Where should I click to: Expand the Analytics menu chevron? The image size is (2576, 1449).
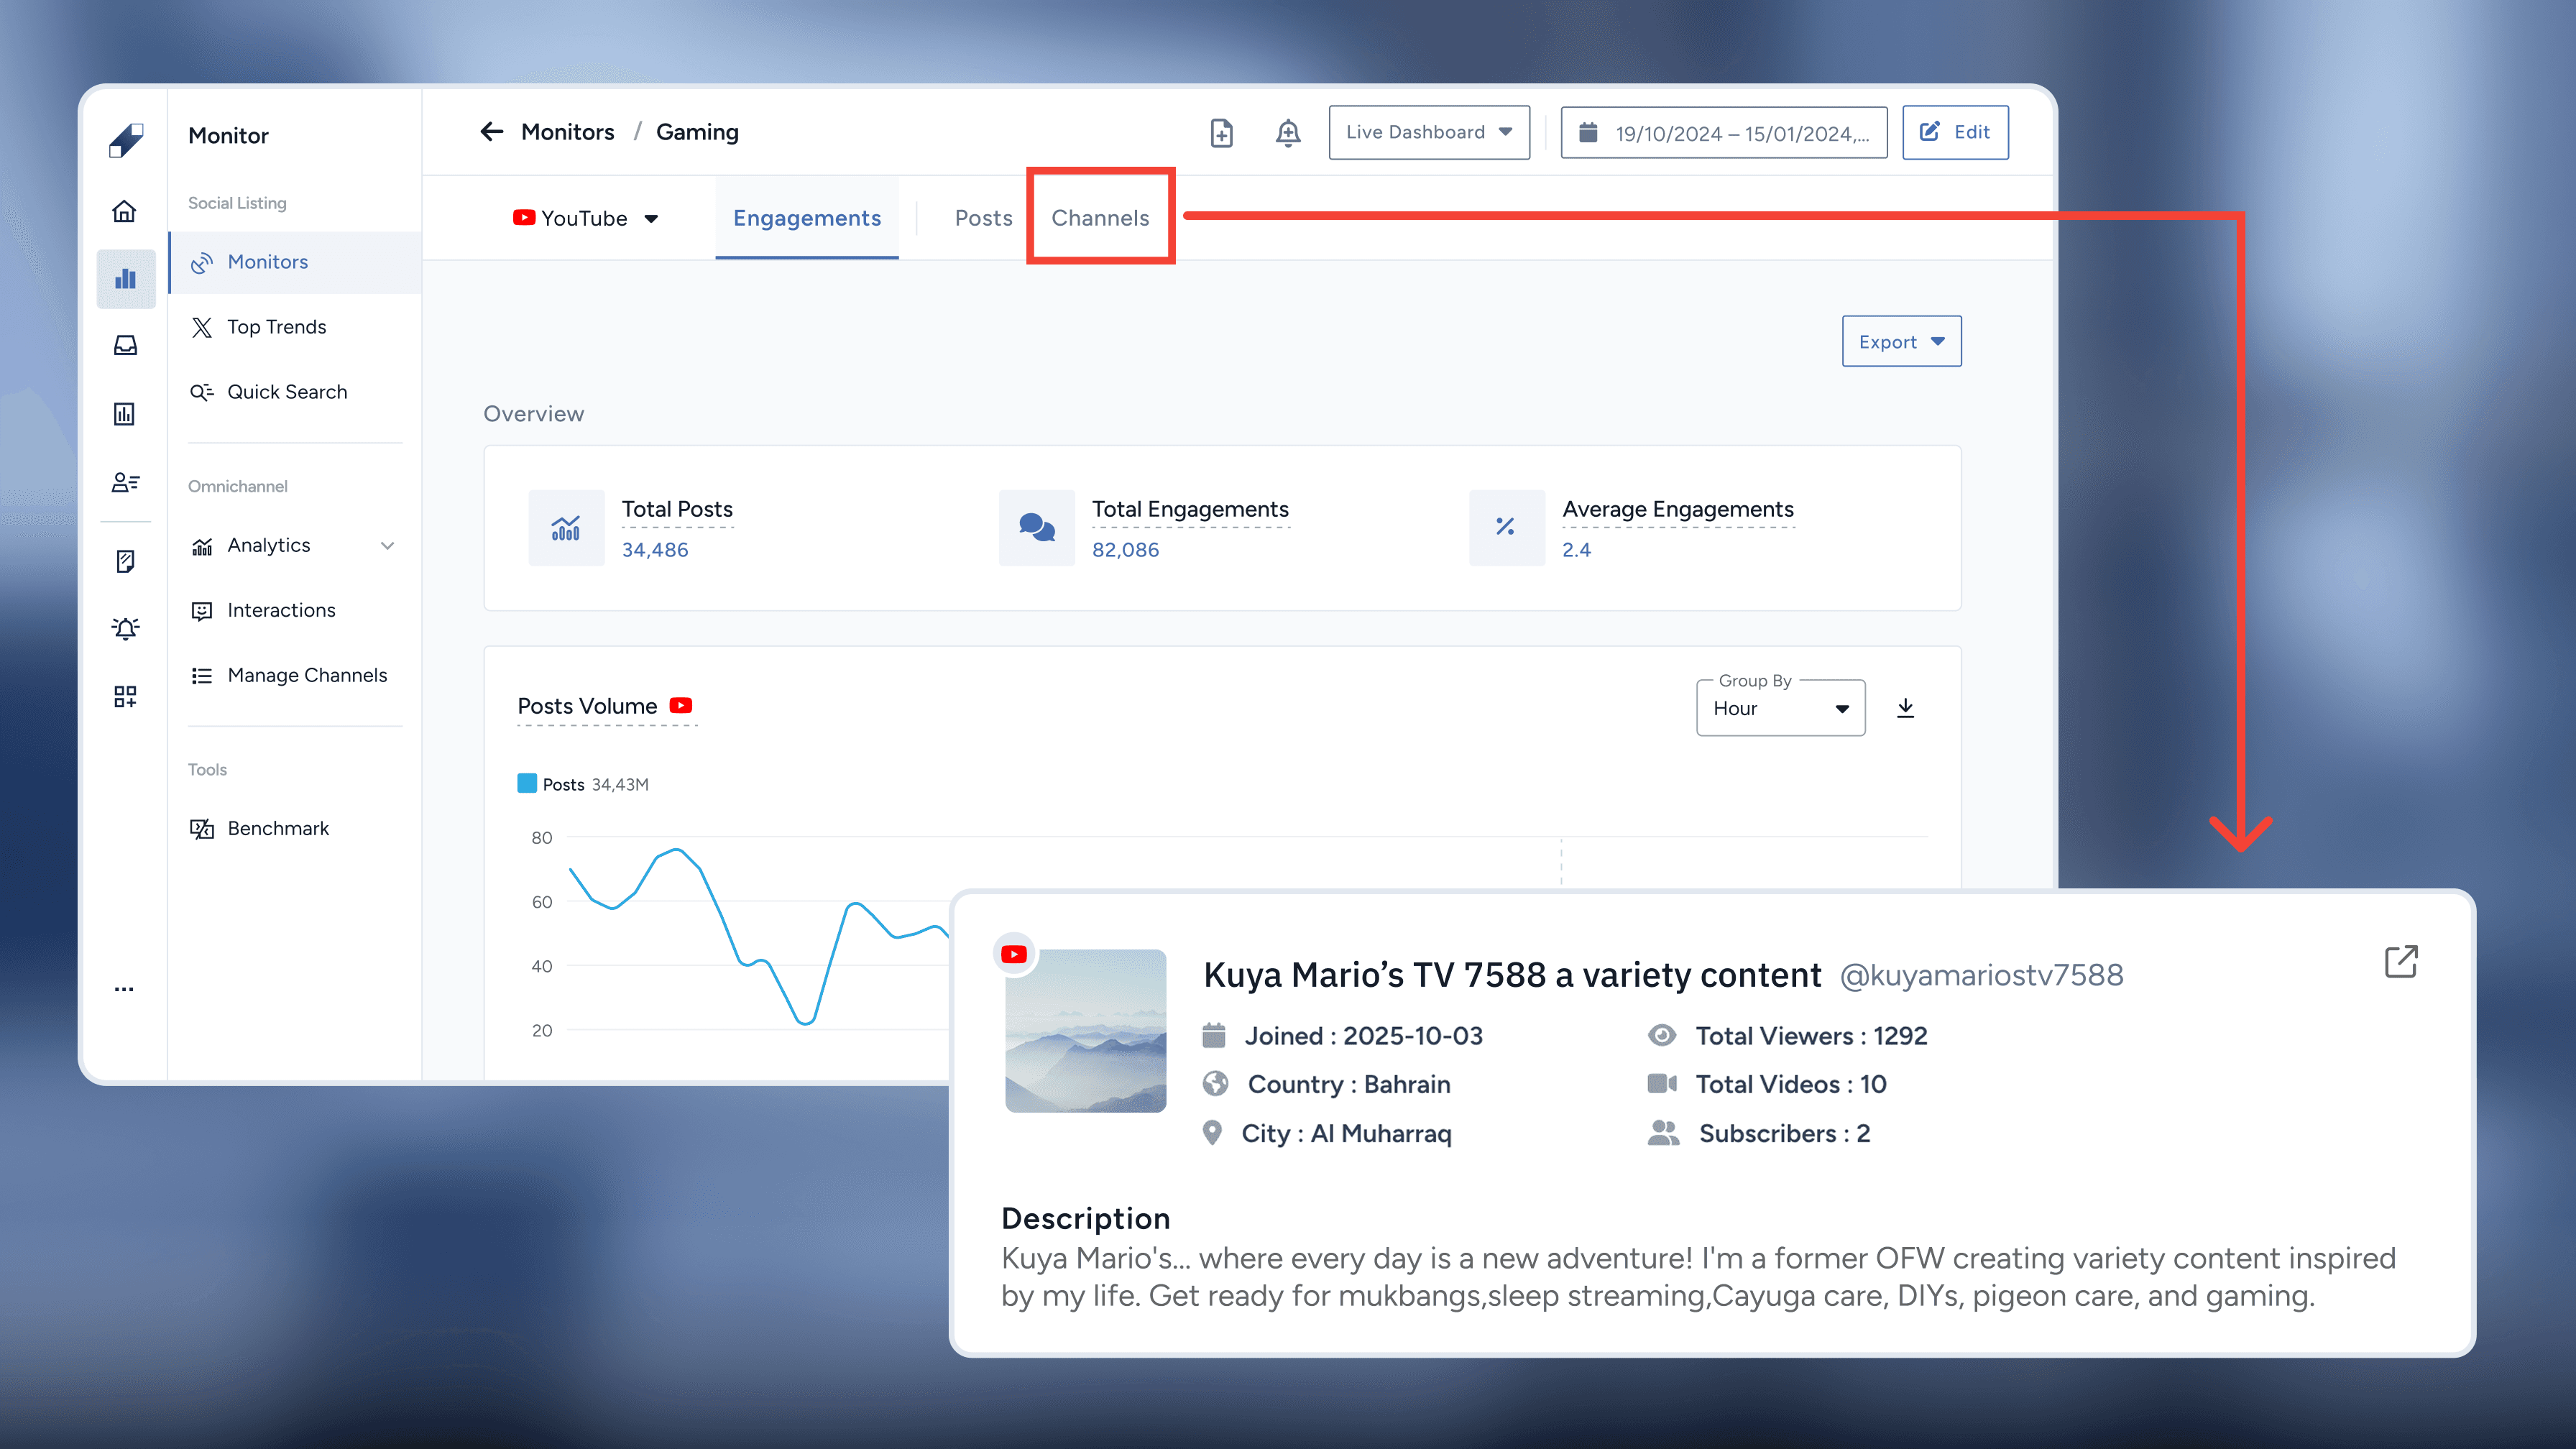click(x=388, y=545)
